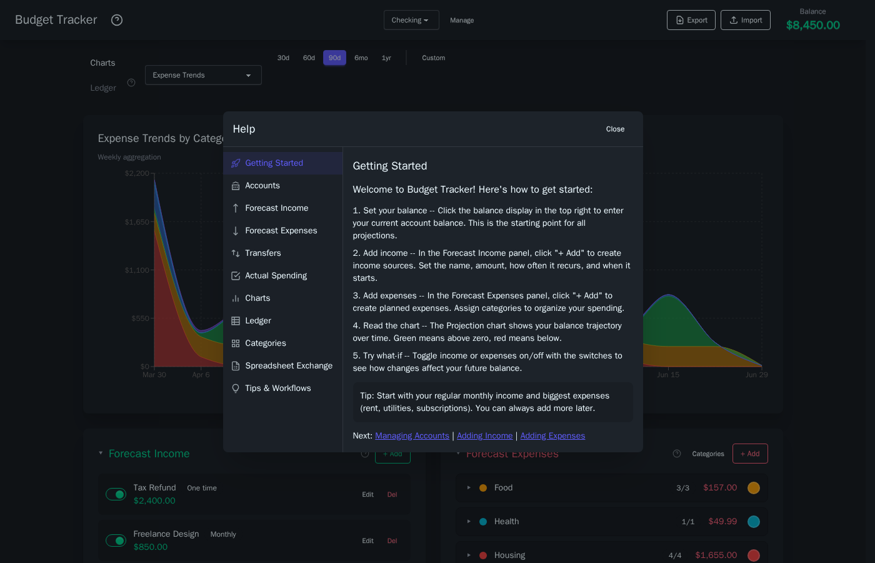
Task: Click the Actual Spending checkmark icon
Action: 236,276
